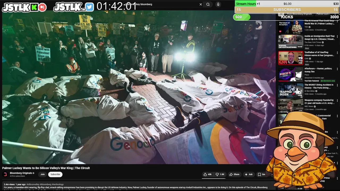Click 'The New York Times' channel name
340x191 pixels.
pos(313,42)
